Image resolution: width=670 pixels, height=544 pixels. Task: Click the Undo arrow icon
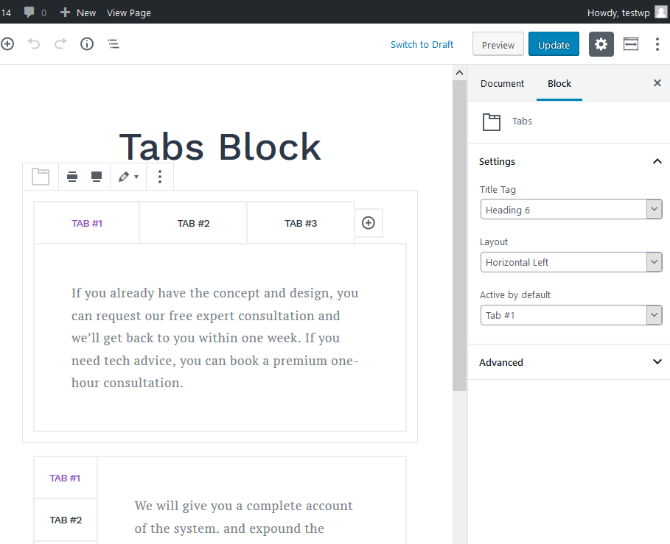coord(34,44)
